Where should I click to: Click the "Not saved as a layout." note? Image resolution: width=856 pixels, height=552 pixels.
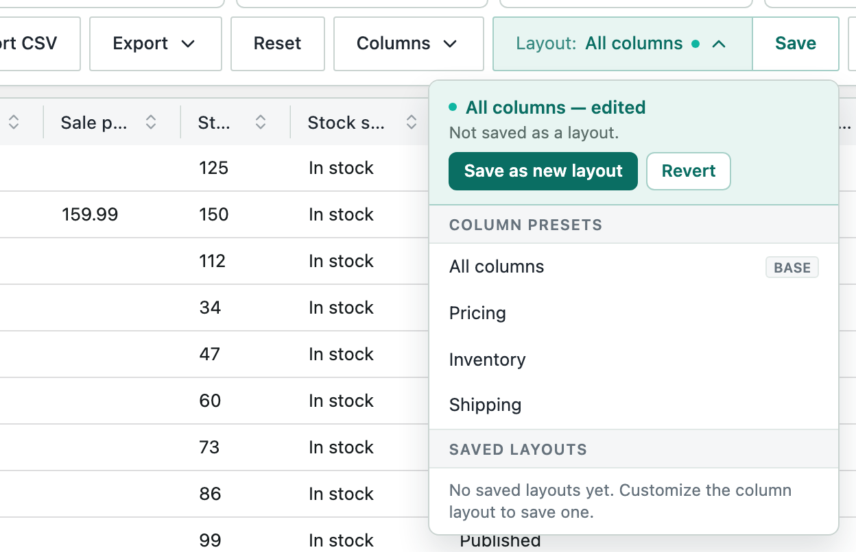pos(534,133)
